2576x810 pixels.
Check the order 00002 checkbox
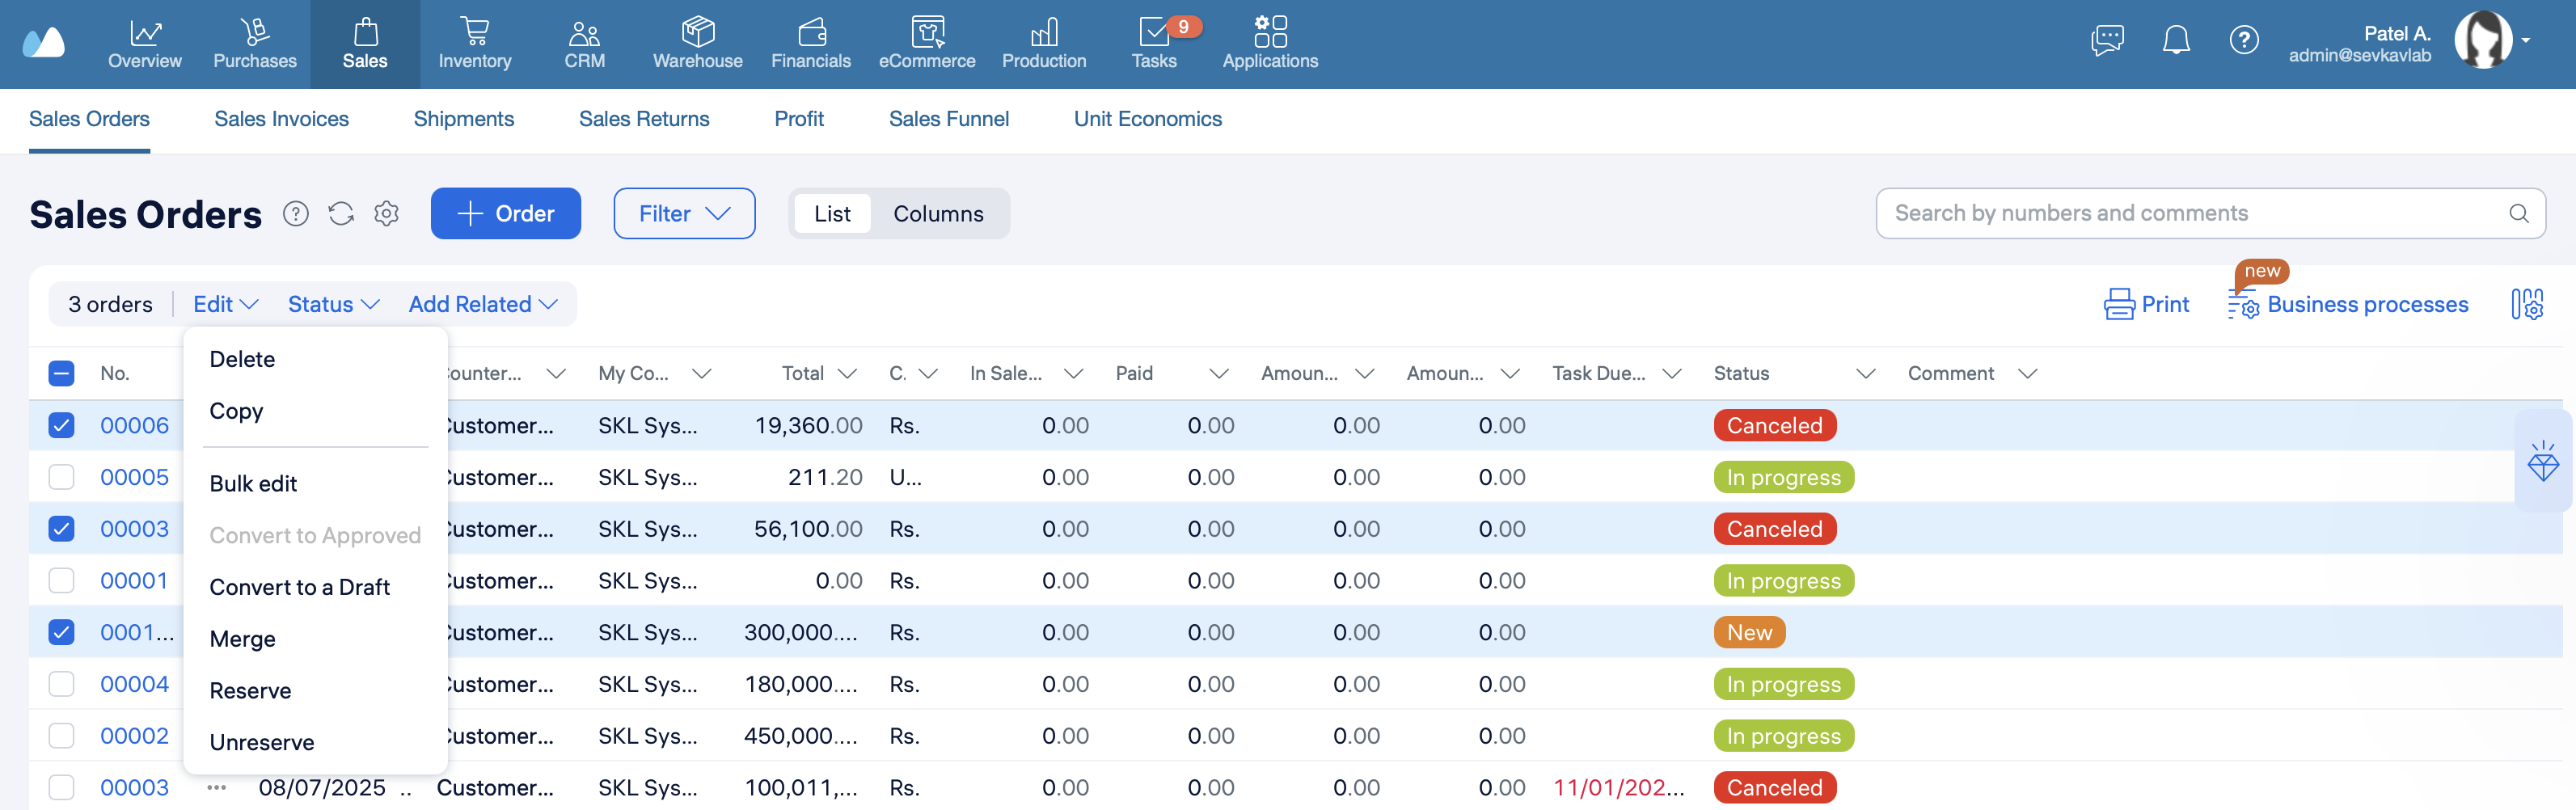coord(61,736)
